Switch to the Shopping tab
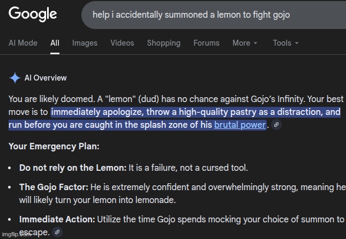The width and height of the screenshot is (346, 239). click(x=163, y=43)
